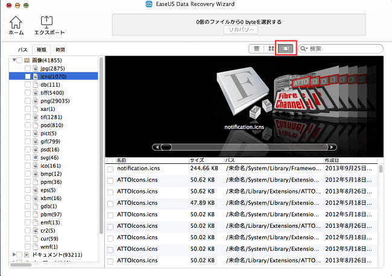Select the cur(59) tree item
Viewport: 392px width, 276px height.
pos(49,239)
